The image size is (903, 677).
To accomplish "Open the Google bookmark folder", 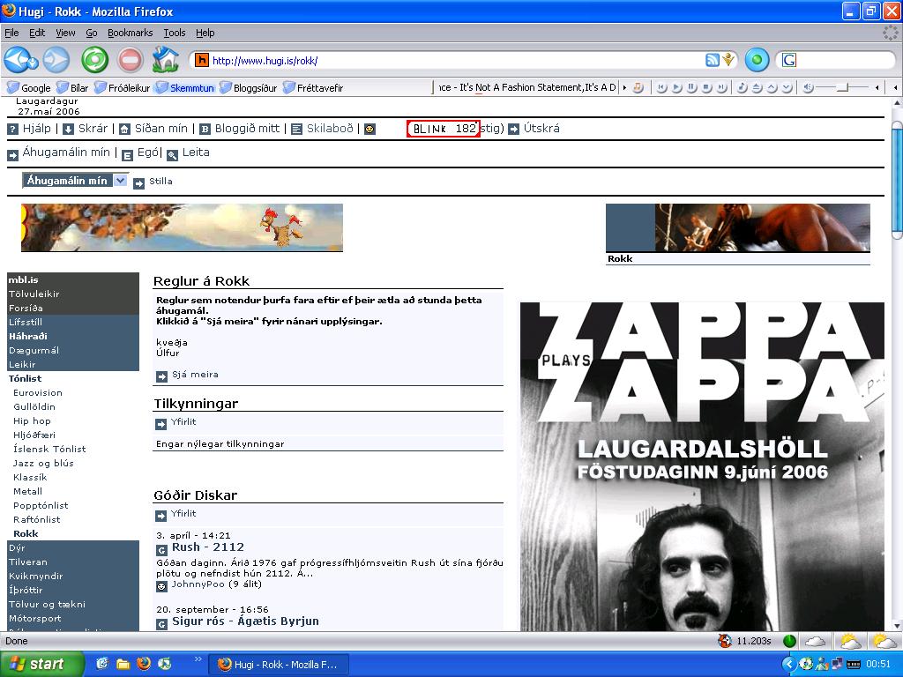I will (x=29, y=87).
